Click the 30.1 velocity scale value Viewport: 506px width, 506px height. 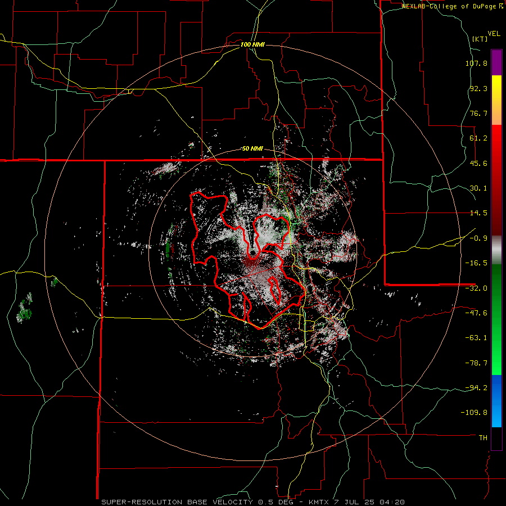(x=478, y=188)
